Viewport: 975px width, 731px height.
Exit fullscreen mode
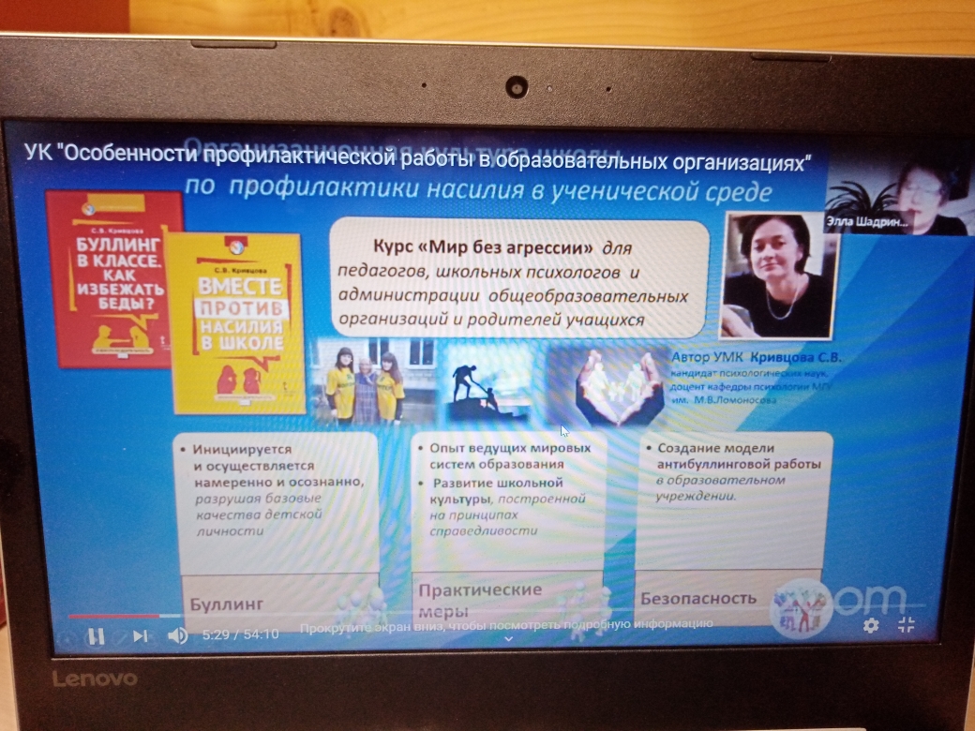point(907,625)
